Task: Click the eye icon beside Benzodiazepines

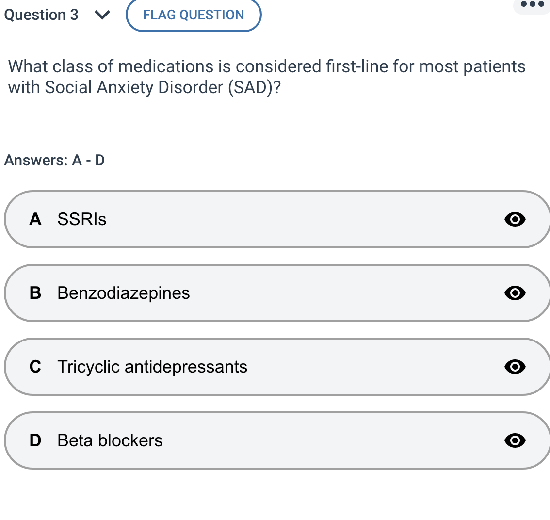Action: point(515,293)
